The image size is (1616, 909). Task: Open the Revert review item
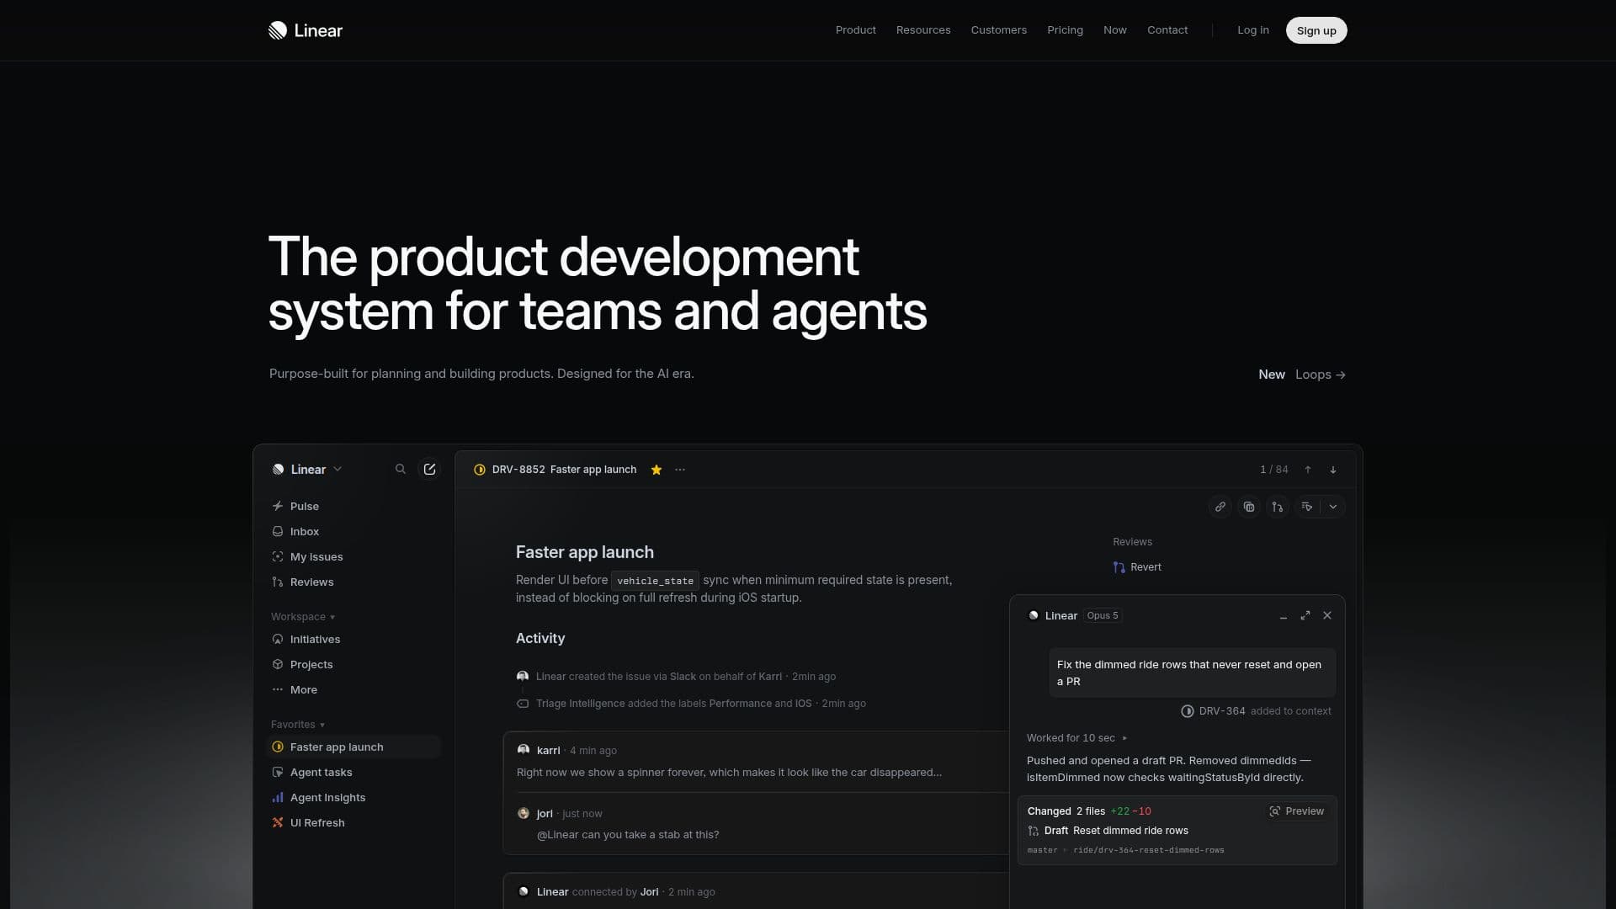tap(1137, 567)
